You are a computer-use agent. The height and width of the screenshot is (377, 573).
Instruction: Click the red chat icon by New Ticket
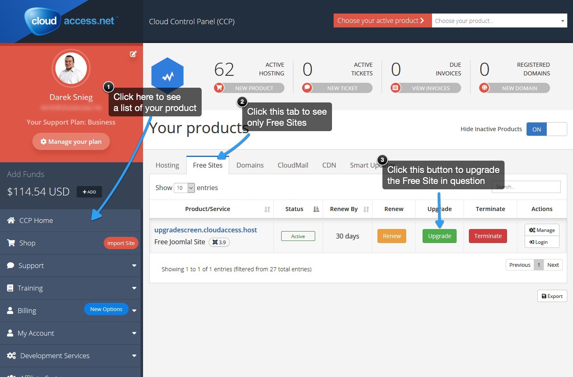pyautogui.click(x=307, y=88)
